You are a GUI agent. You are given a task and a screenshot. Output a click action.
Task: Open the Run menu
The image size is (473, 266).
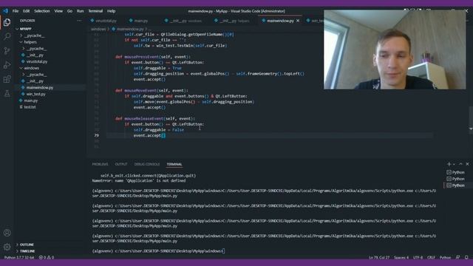pos(80,11)
